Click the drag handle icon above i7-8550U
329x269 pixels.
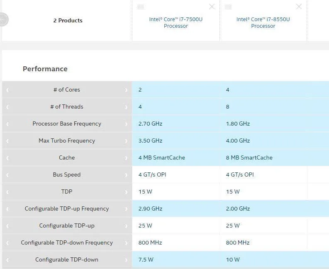tap(228, 7)
